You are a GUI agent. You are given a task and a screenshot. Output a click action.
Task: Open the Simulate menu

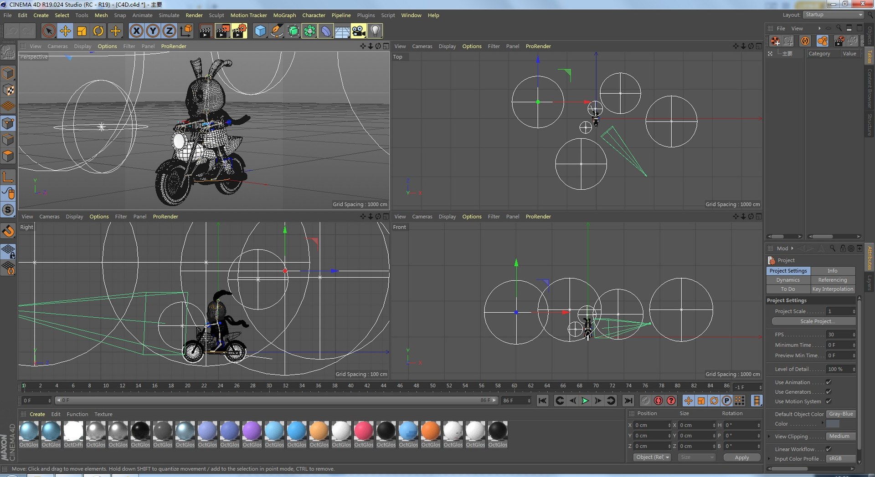[x=169, y=15]
